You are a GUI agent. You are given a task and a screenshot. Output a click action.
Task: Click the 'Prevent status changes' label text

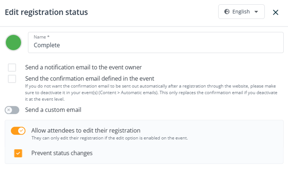tap(62, 153)
